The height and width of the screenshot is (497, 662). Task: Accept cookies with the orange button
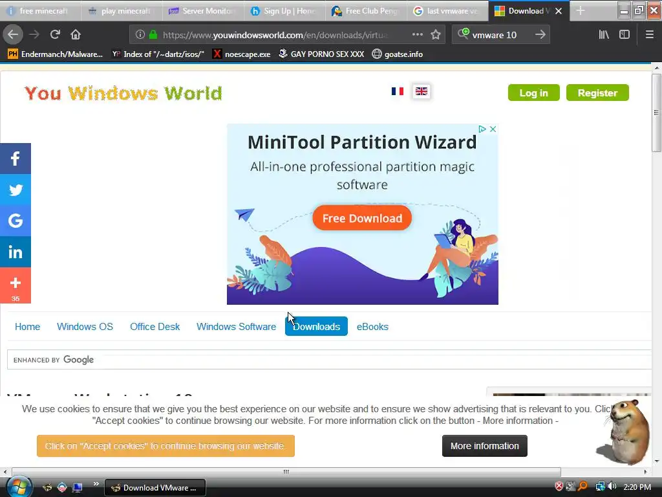[x=165, y=446]
